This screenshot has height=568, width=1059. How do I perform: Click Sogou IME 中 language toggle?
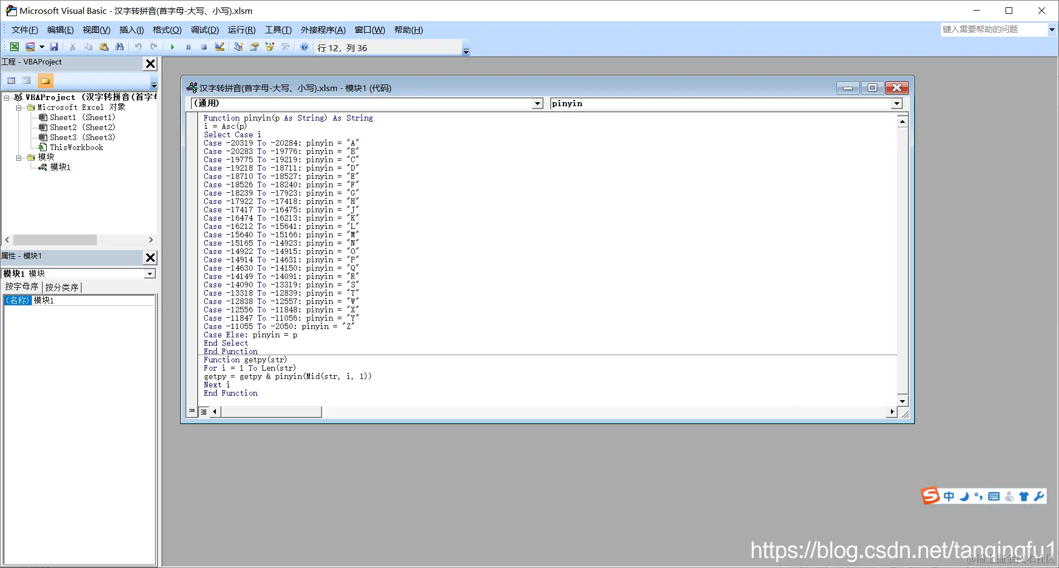point(949,496)
